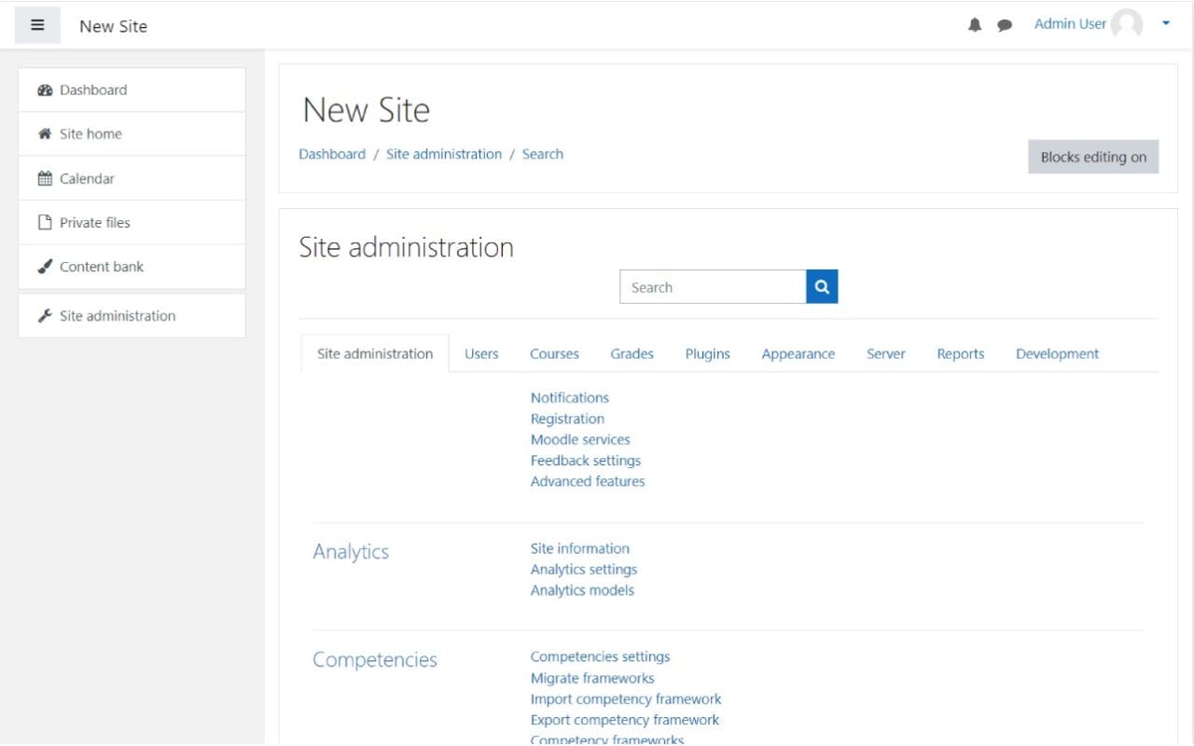Open the Plugins tab
Image resolution: width=1194 pixels, height=746 pixels.
pos(707,353)
